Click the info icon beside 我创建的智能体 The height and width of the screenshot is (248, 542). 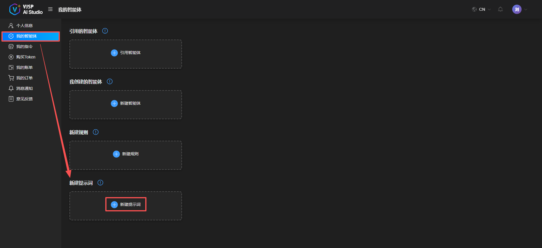pos(110,81)
